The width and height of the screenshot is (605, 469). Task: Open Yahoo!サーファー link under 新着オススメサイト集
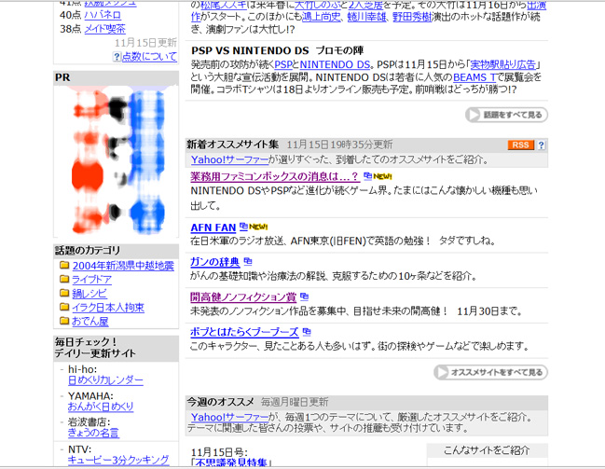pyautogui.click(x=230, y=159)
